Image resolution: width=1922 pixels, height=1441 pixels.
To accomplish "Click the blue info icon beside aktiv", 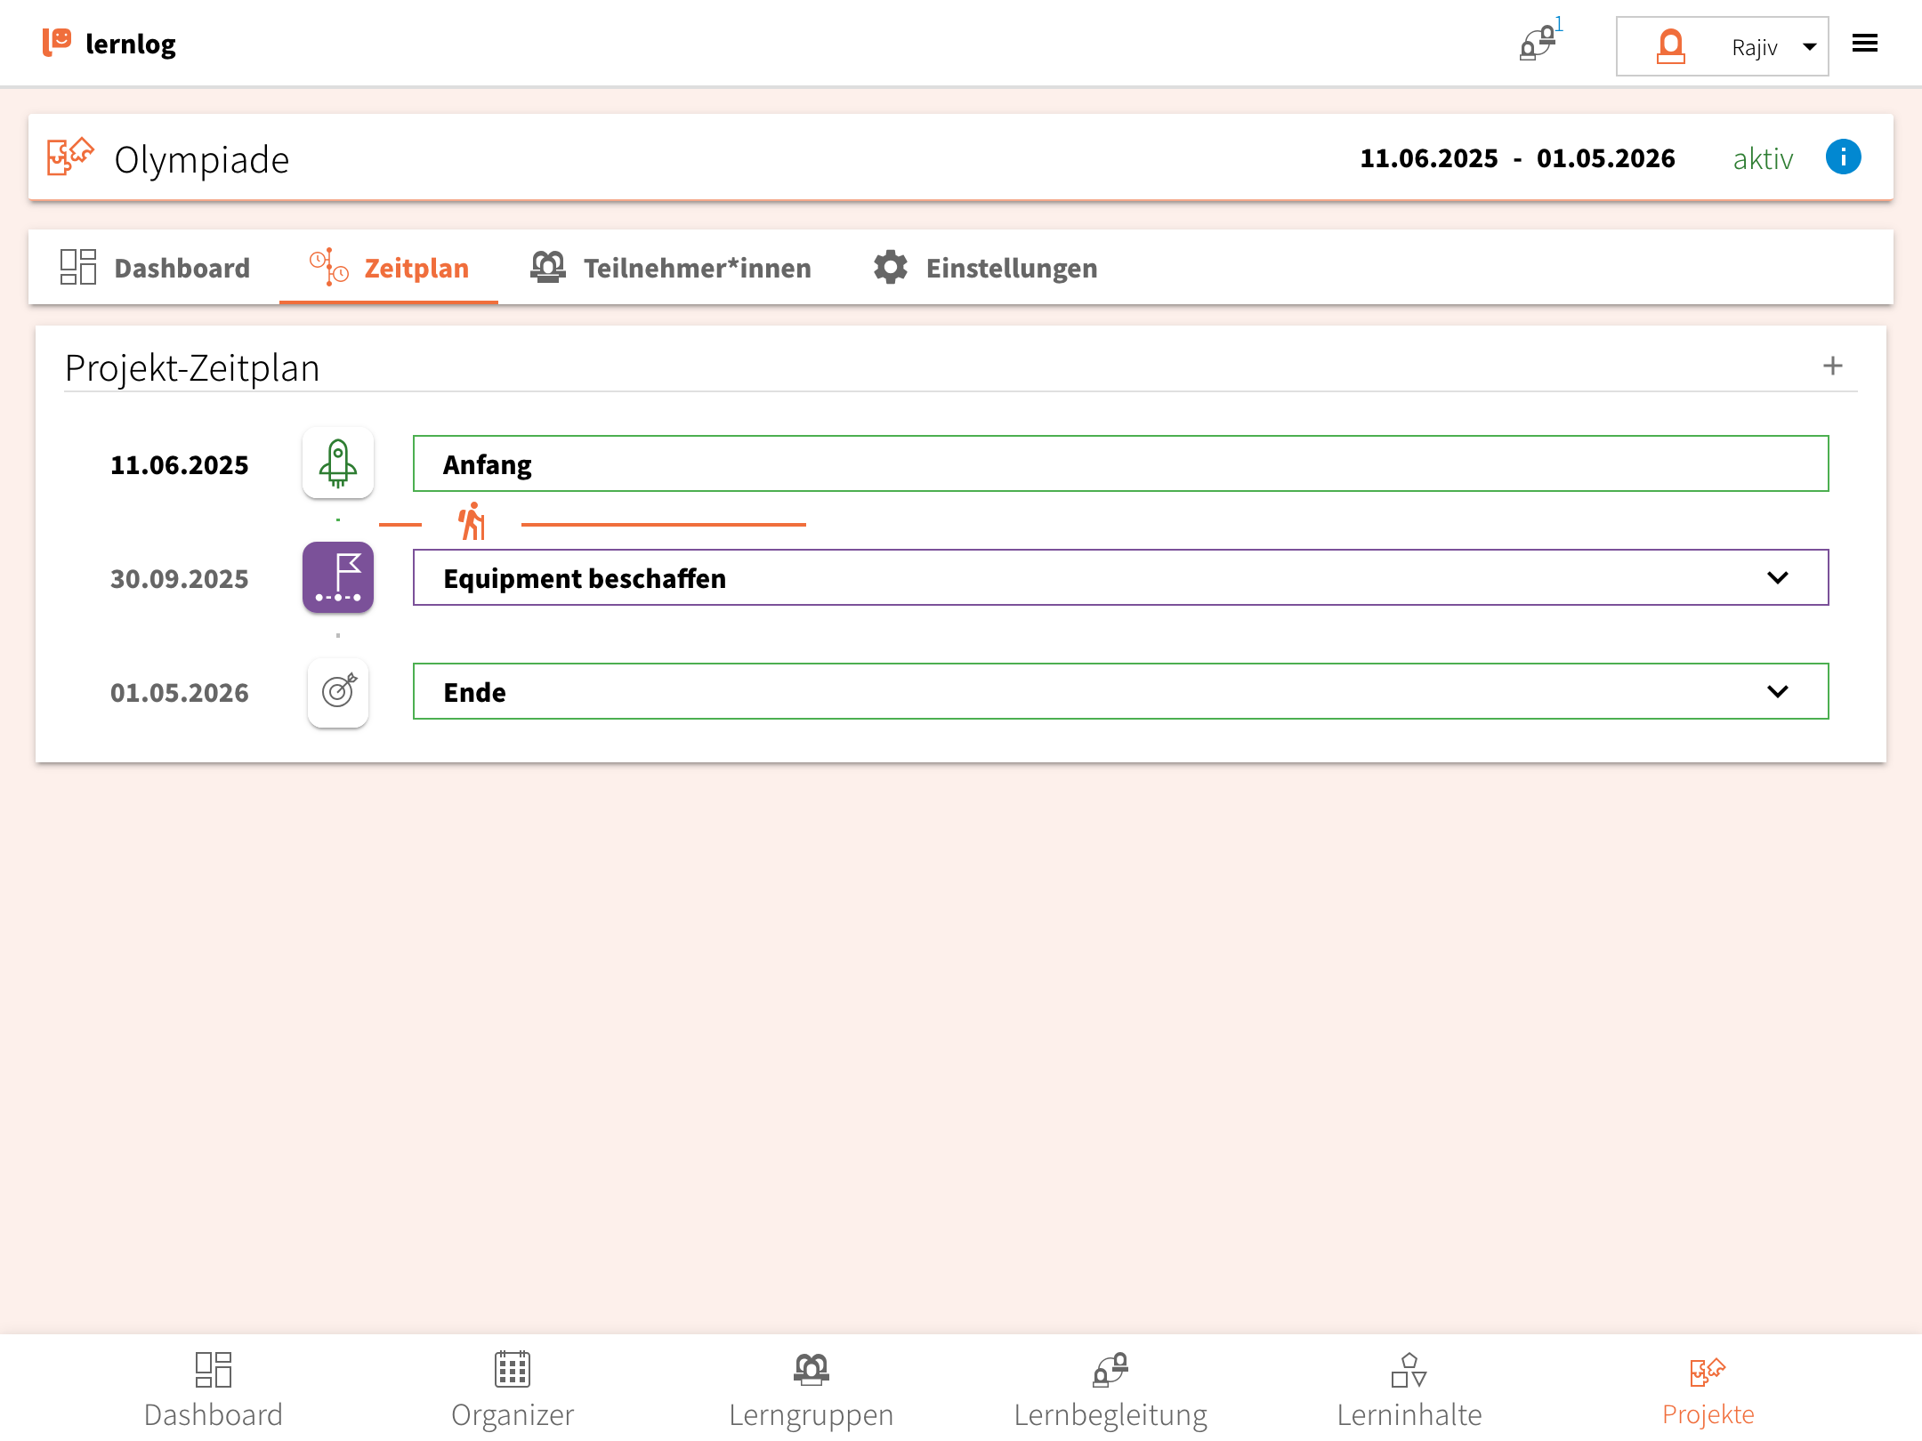I will point(1843,157).
